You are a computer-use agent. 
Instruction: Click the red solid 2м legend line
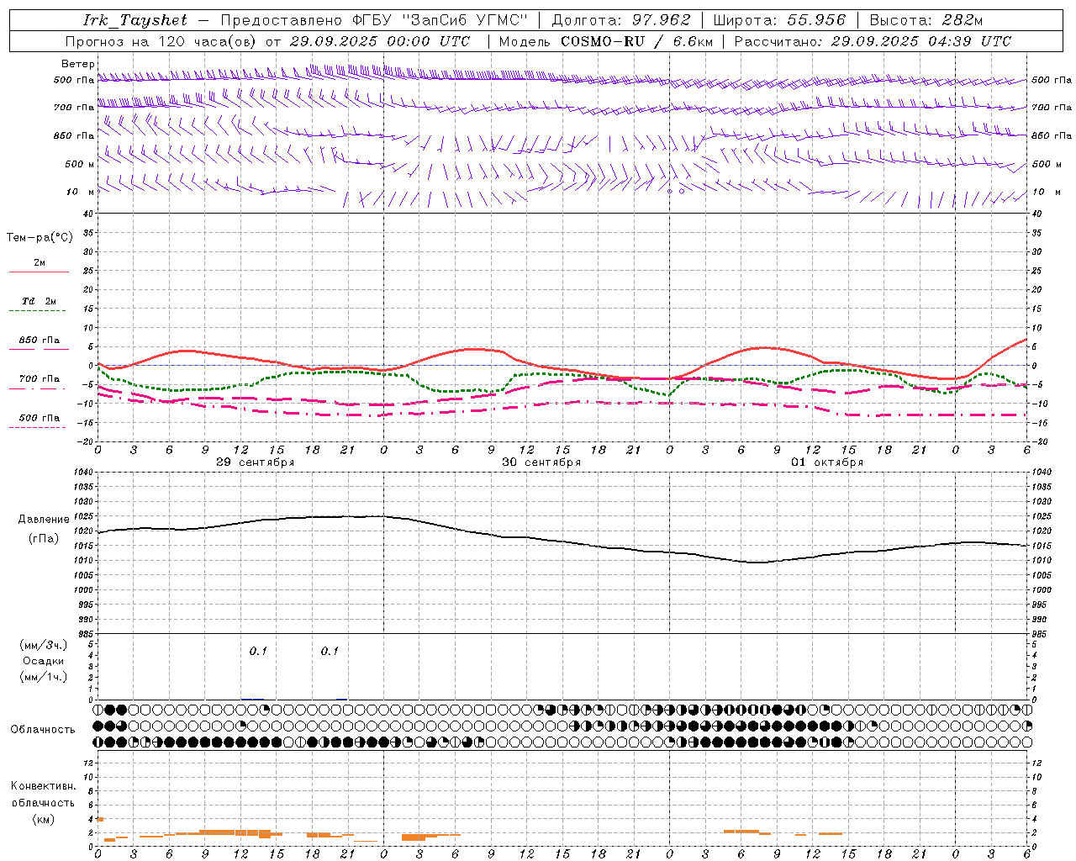(x=39, y=272)
